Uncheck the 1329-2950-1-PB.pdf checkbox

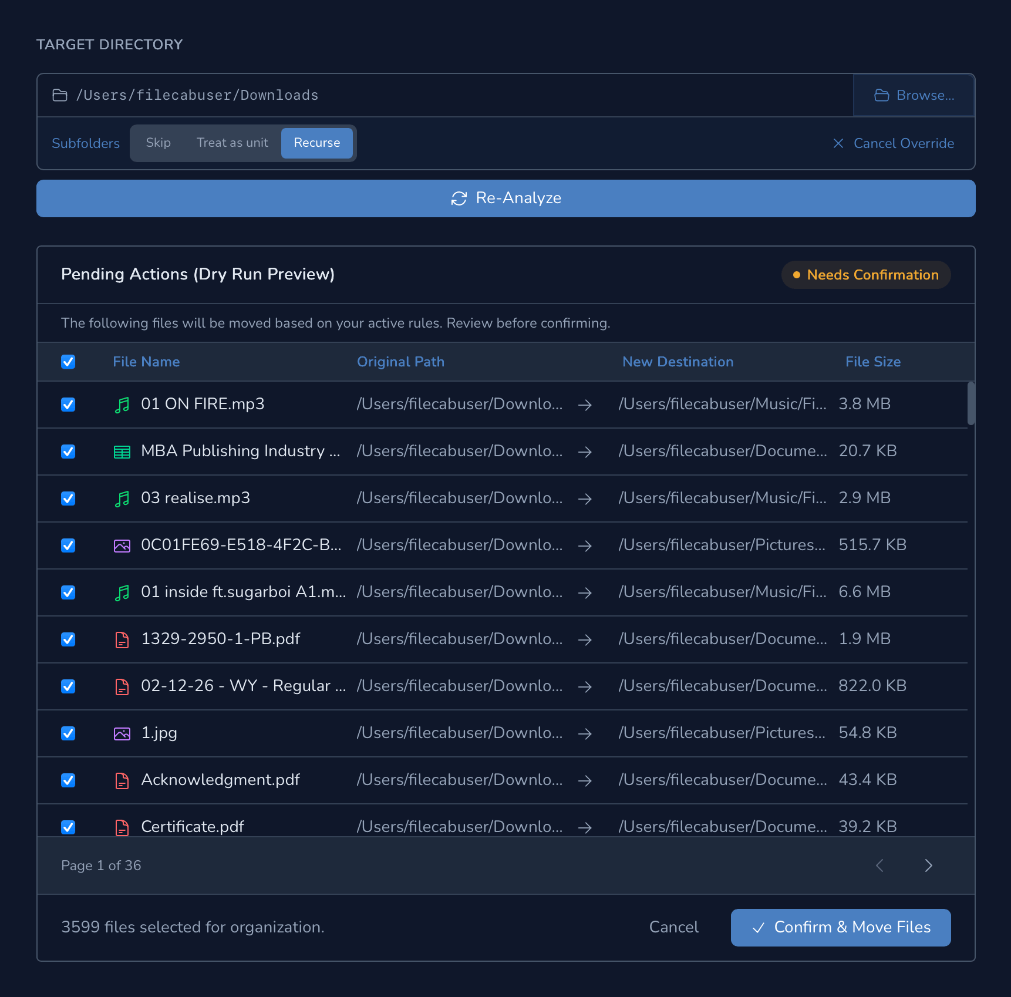pos(68,639)
